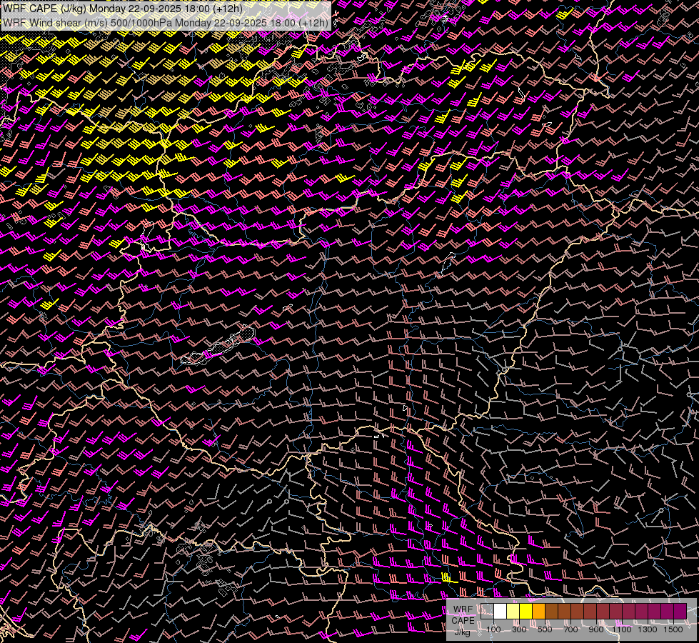The height and width of the screenshot is (643, 699).
Task: Select the empty transparent first legend swatch
Action: click(x=487, y=612)
